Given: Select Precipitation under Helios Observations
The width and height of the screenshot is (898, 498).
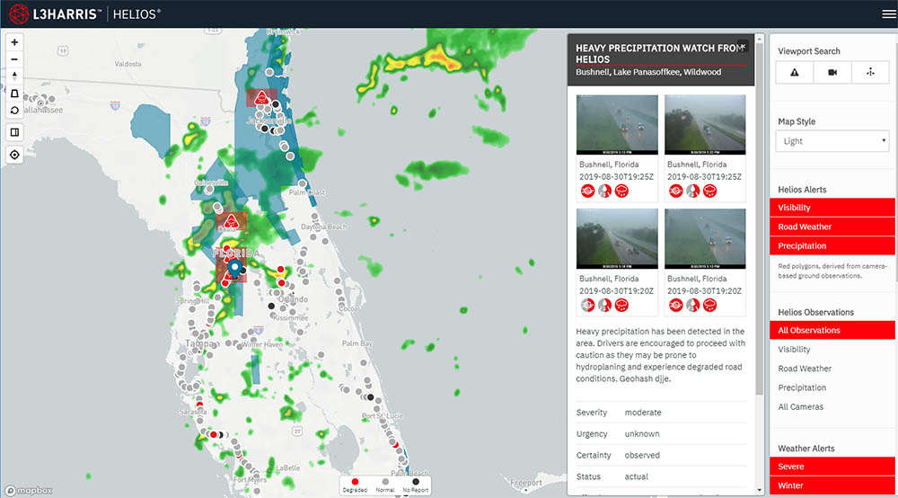Looking at the screenshot, I should [802, 387].
